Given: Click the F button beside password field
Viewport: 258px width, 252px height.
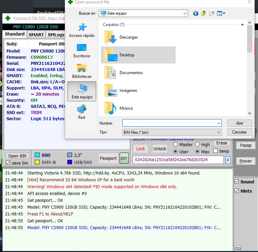Looking at the screenshot, I should pos(228,160).
